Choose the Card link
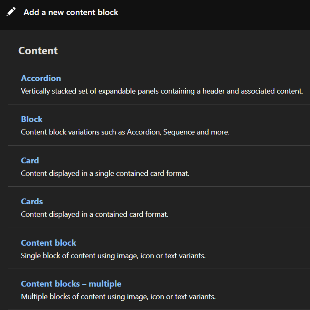 30,160
